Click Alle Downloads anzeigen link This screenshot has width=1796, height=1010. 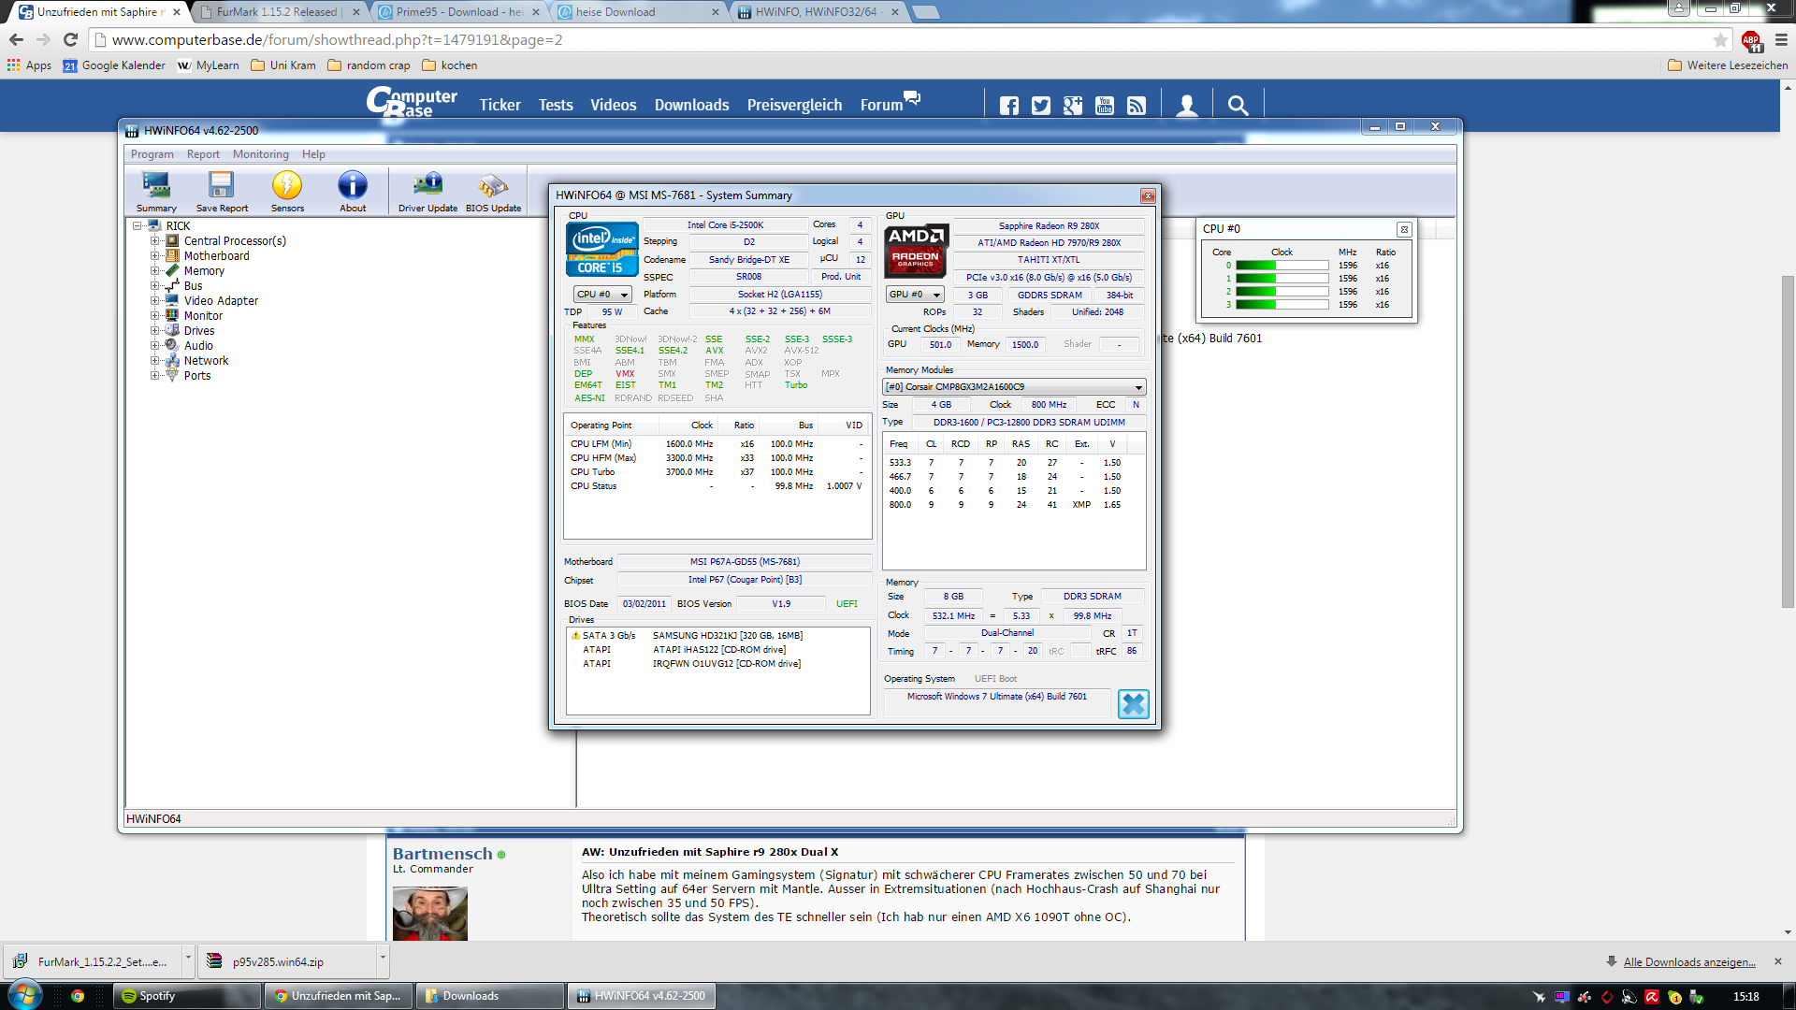[x=1689, y=962]
